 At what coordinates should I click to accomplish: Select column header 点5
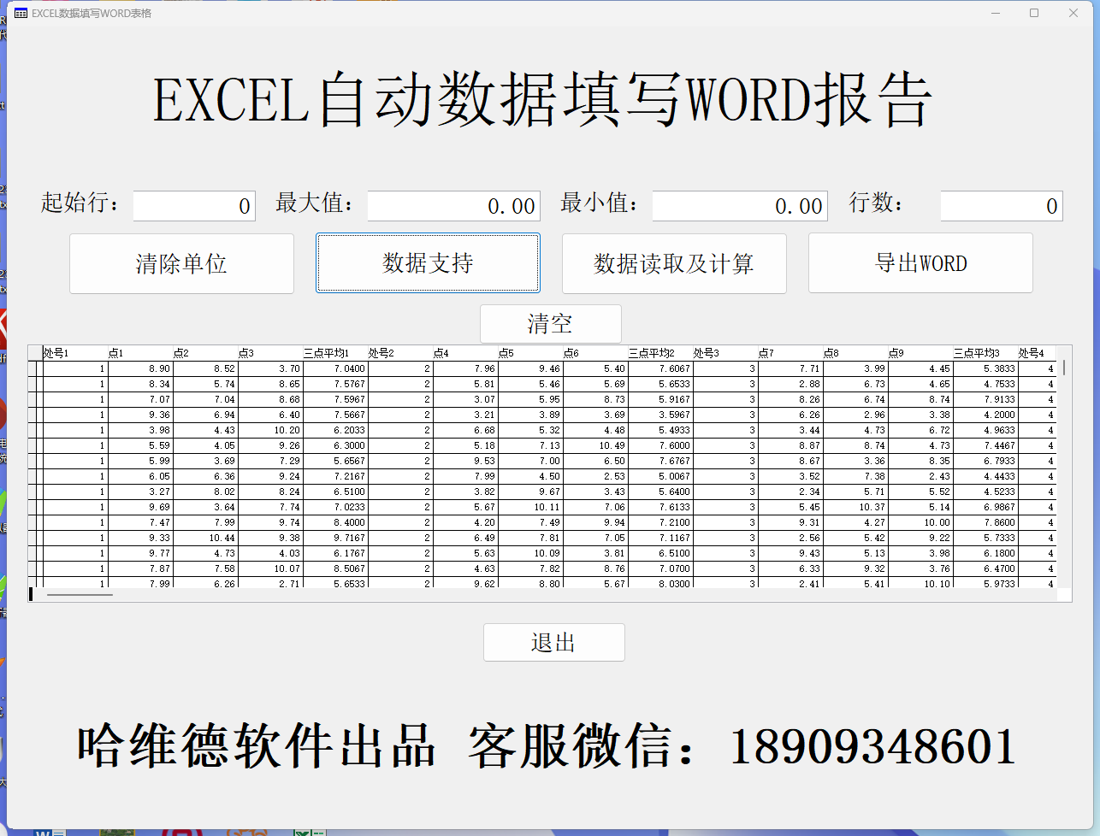coord(530,353)
